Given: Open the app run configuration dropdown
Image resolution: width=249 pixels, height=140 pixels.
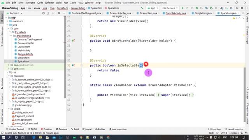Looking at the screenshot, I should [x=153, y=8].
